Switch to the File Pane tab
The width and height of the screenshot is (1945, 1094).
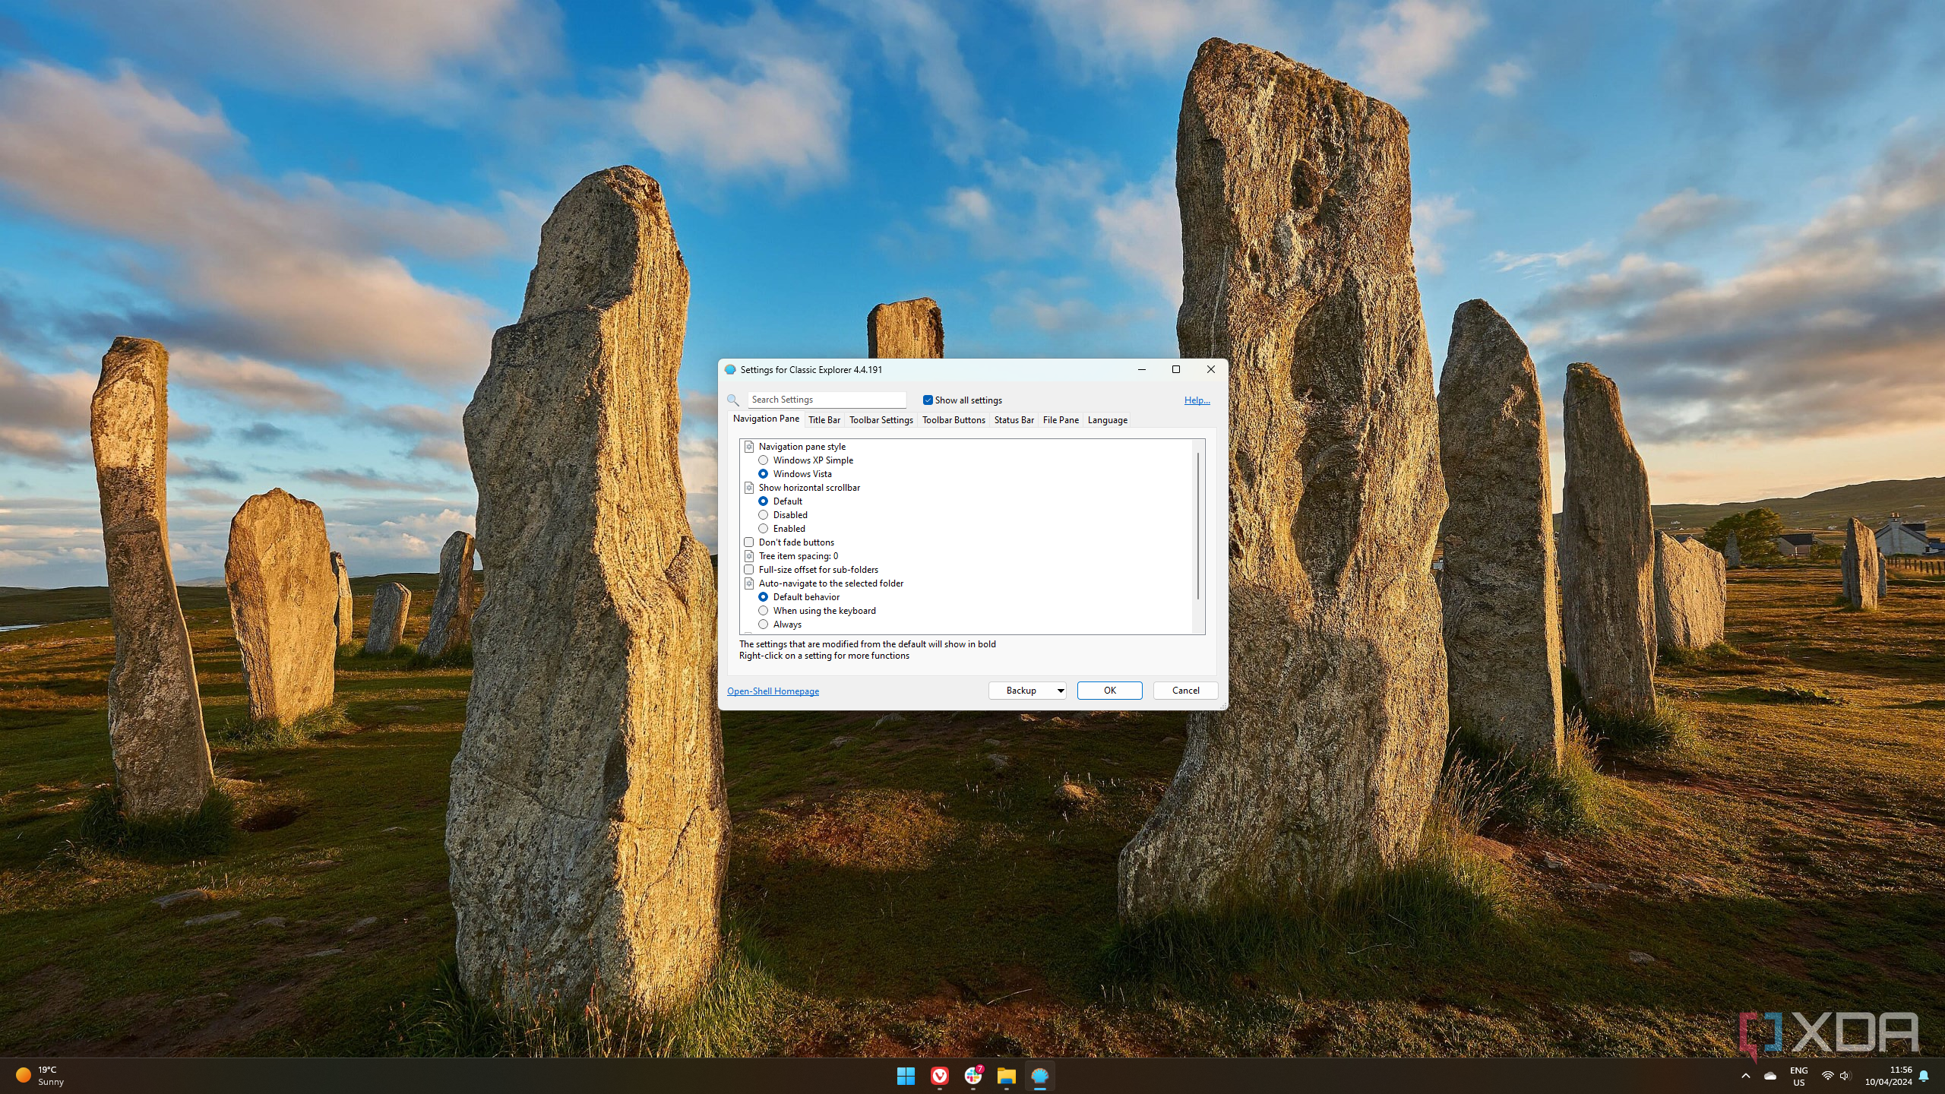click(1061, 420)
